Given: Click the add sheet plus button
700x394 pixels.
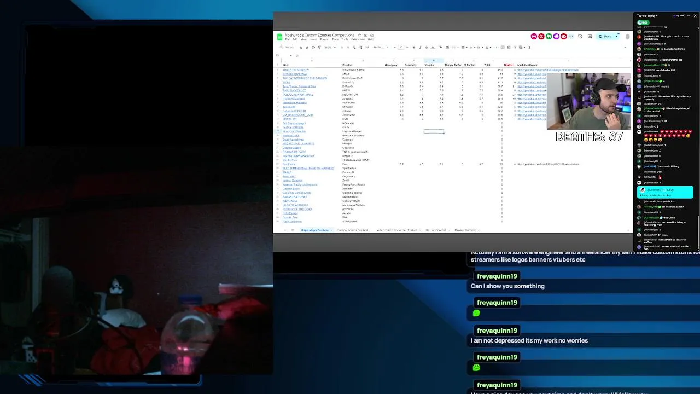Looking at the screenshot, I should pyautogui.click(x=285, y=230).
